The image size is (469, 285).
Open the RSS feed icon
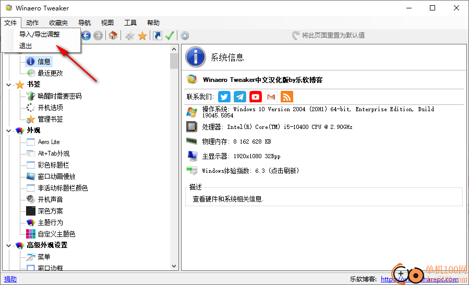287,97
